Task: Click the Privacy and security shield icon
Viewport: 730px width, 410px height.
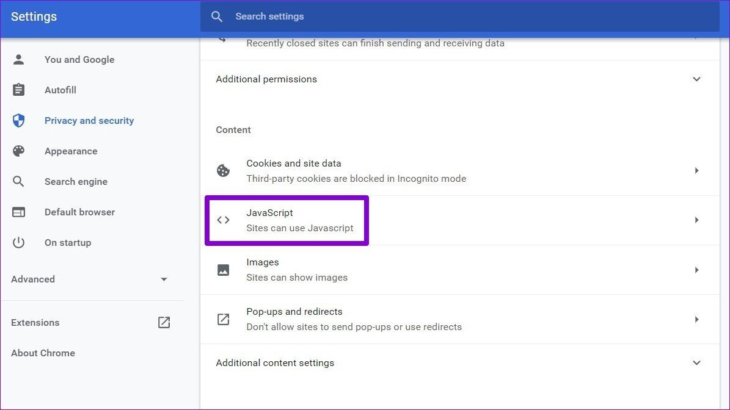Action: 18,120
